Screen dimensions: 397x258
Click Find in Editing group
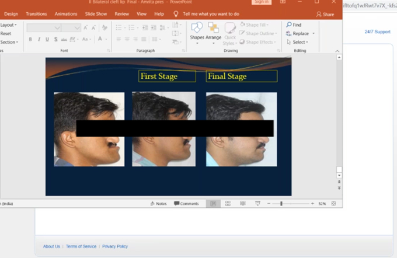294,25
